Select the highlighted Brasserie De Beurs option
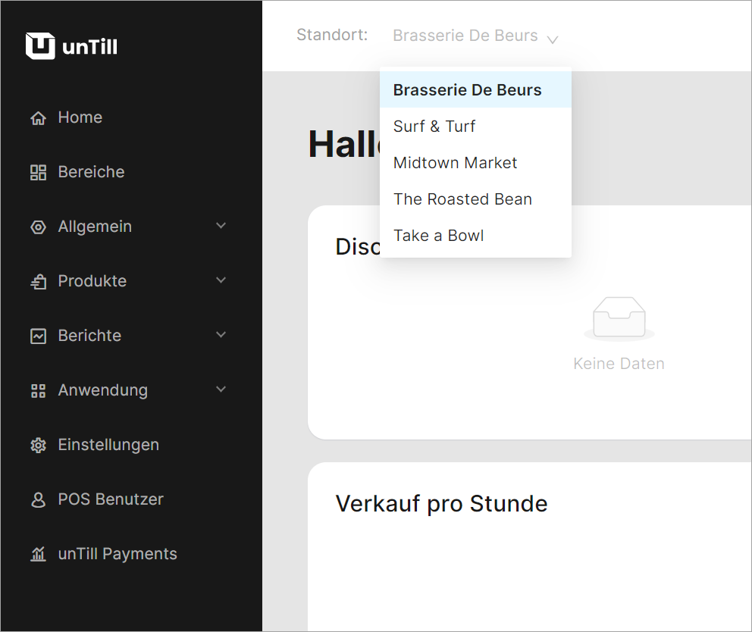This screenshot has width=752, height=632. tap(467, 90)
